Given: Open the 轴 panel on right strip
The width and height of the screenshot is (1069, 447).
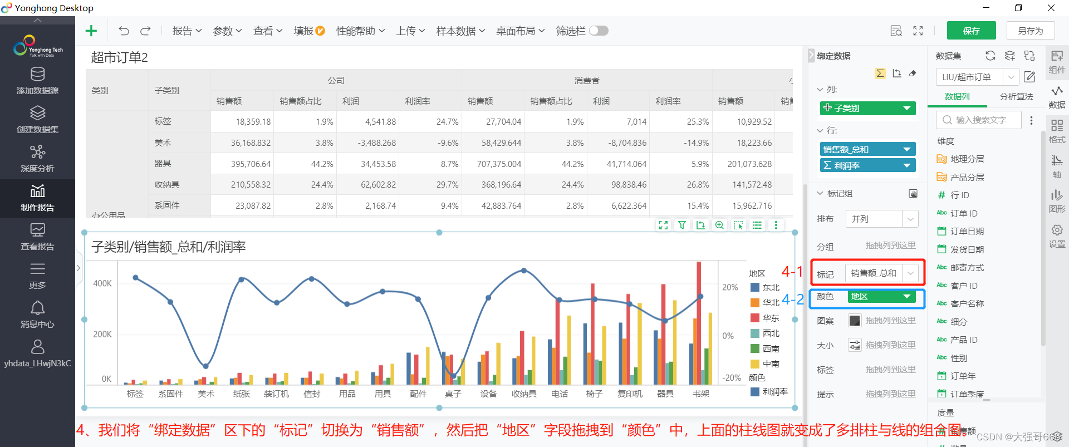Looking at the screenshot, I should [x=1057, y=166].
